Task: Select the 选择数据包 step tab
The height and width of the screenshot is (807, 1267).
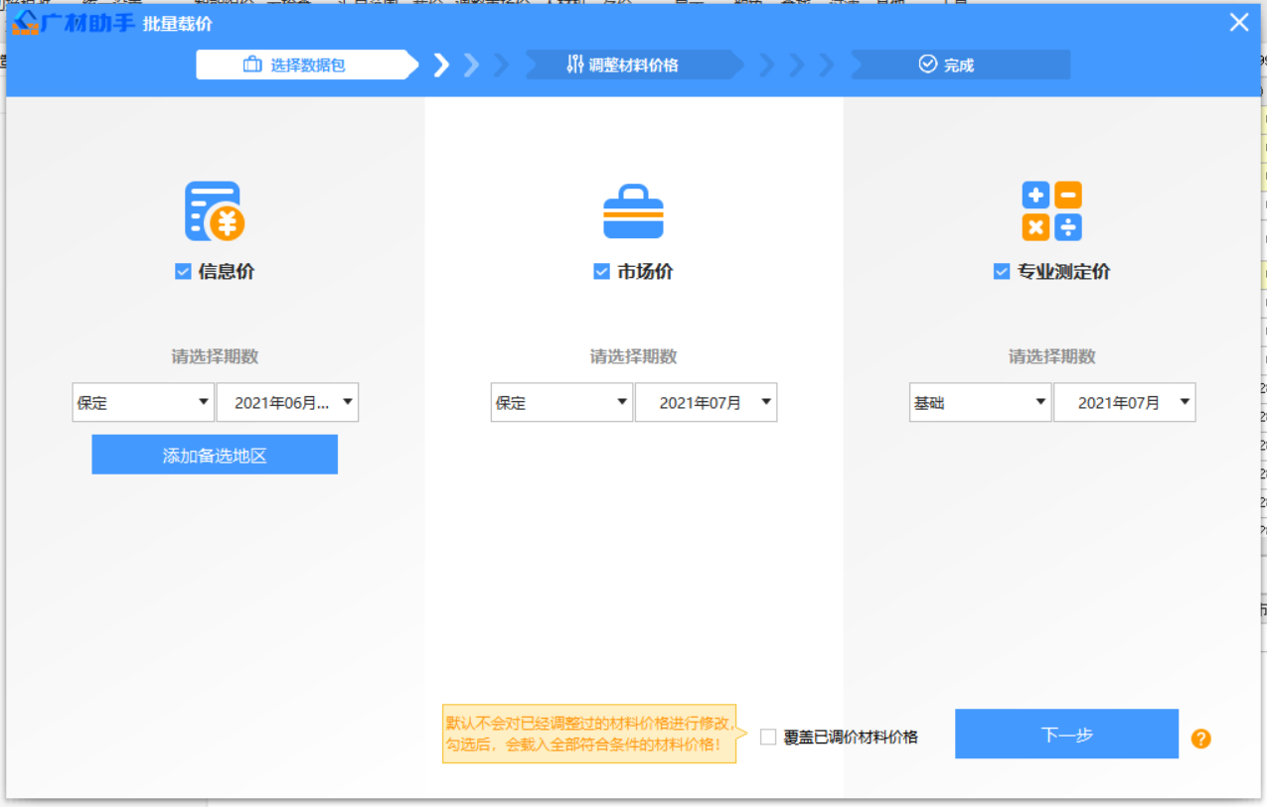Action: click(307, 66)
